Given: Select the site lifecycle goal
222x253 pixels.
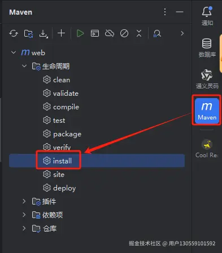Looking at the screenshot, I should (x=97, y=175).
